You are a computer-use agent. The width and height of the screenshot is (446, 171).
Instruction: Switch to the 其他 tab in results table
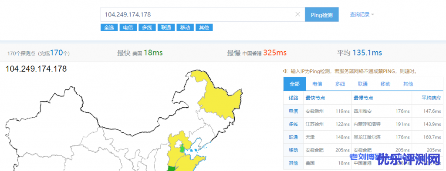pos(408,84)
